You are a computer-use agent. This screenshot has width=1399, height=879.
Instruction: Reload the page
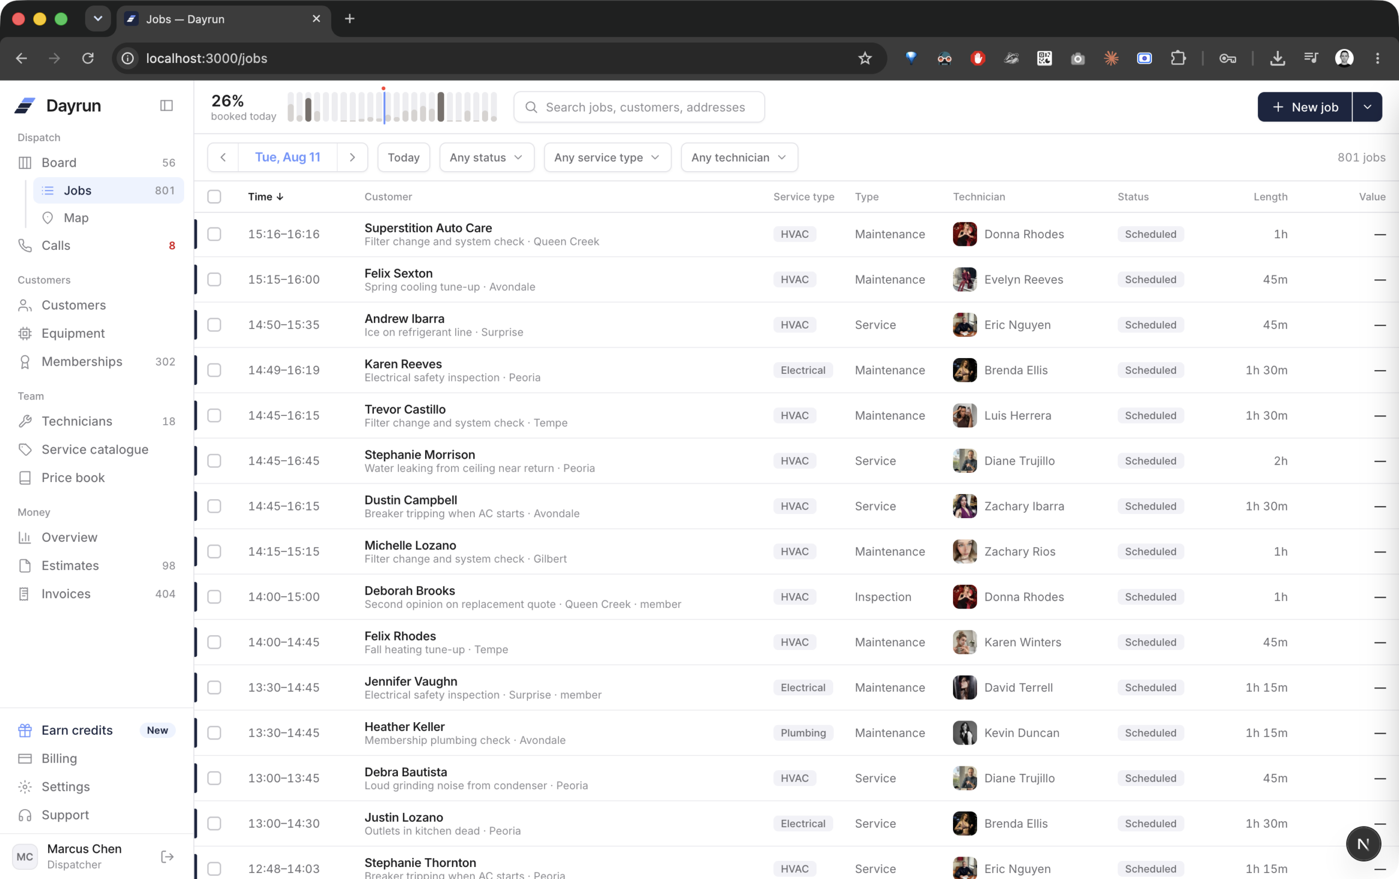88,58
